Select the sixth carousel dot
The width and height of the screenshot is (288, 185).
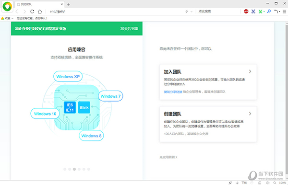[x=88, y=169]
